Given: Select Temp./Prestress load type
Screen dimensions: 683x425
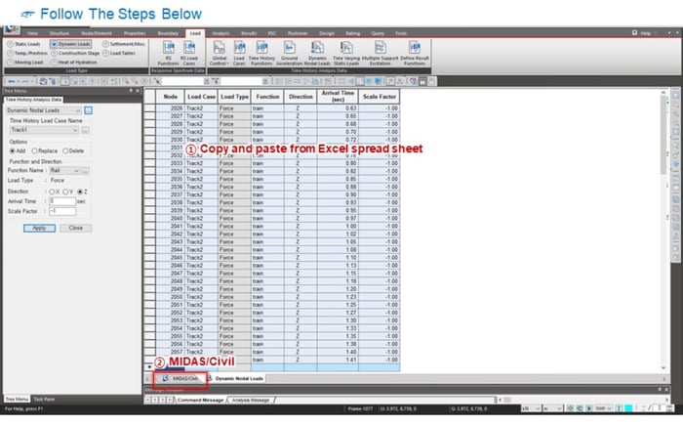Looking at the screenshot, I should click(27, 53).
